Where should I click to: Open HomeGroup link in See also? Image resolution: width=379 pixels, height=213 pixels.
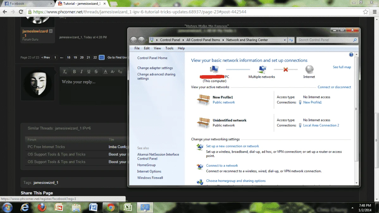(x=146, y=165)
